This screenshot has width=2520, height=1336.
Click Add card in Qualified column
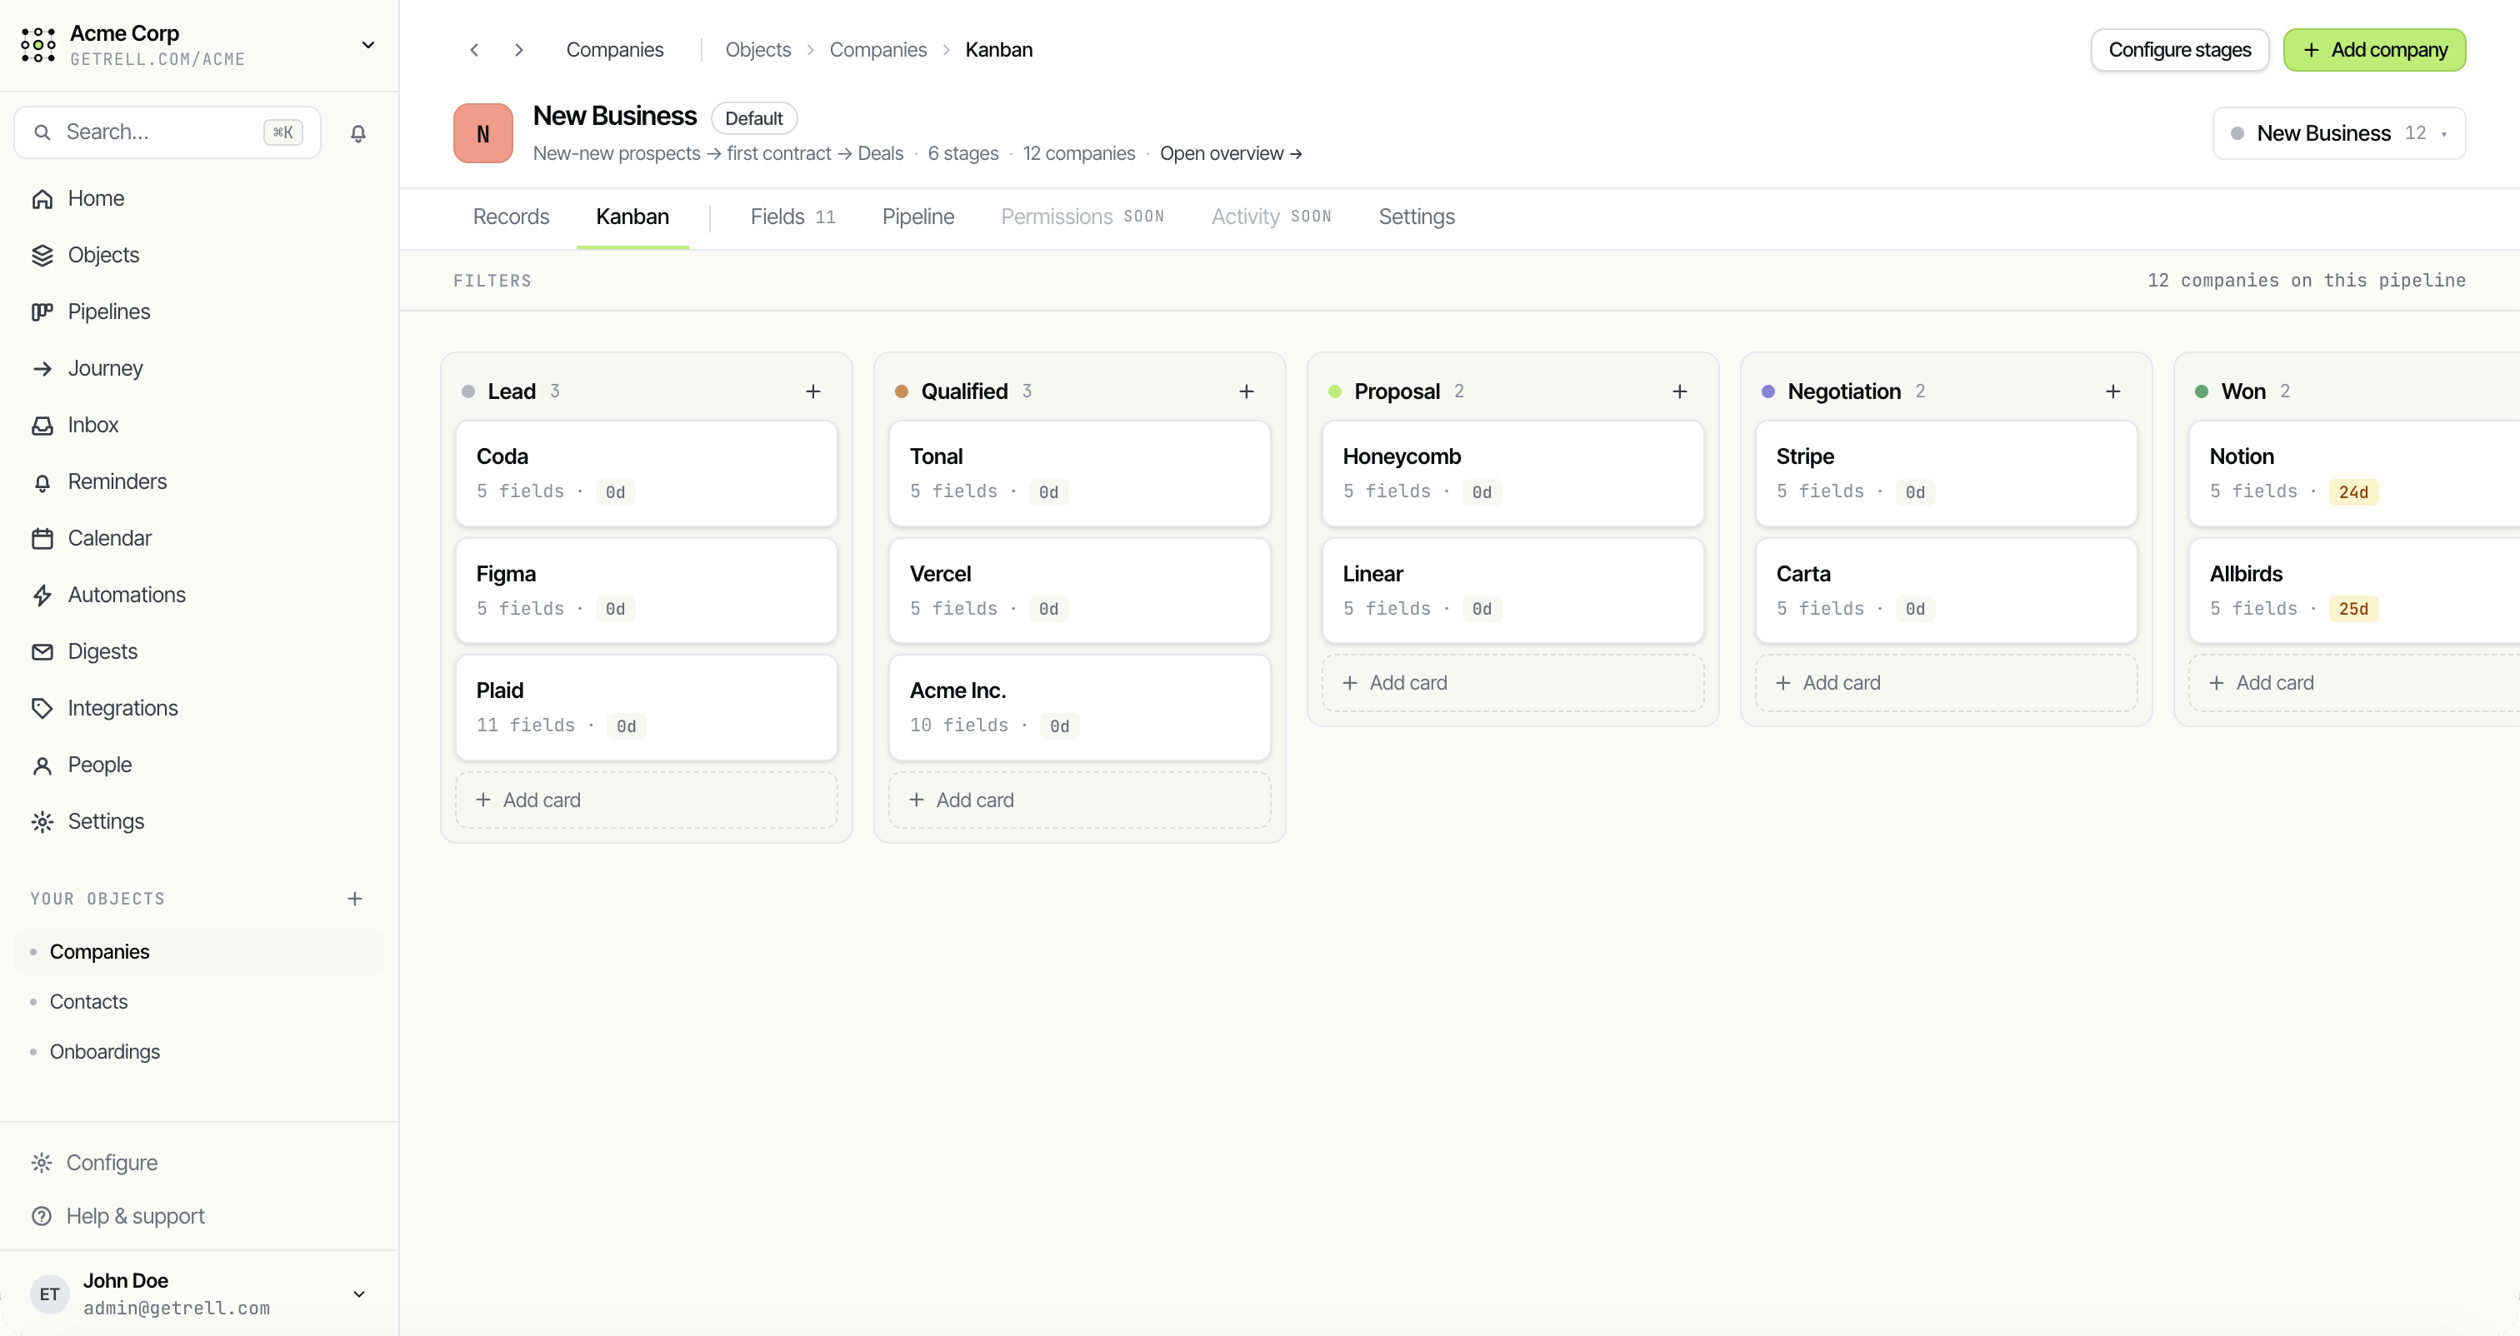(x=1080, y=801)
